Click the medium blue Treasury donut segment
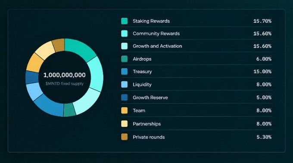293x163 pixels. coord(50,106)
